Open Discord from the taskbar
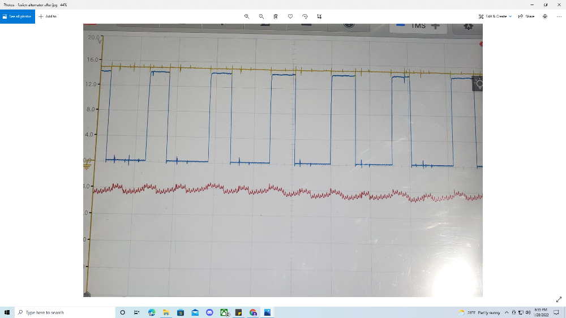This screenshot has height=318, width=566. point(209,312)
